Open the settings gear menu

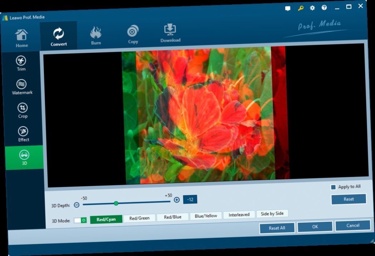(312, 7)
